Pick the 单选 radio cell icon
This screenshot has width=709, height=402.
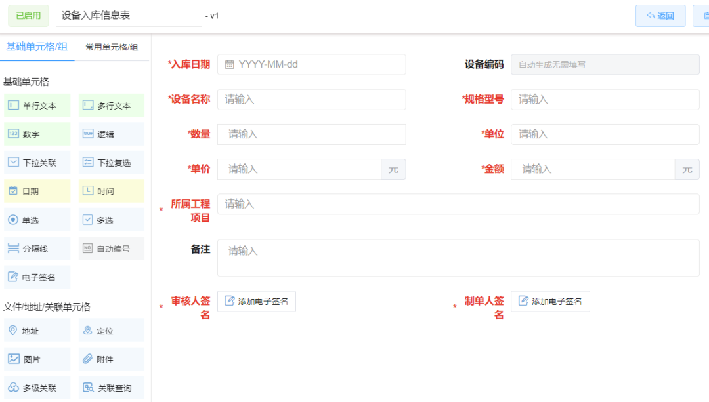[x=13, y=220]
